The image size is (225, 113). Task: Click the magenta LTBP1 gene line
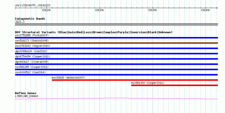pyautogui.click(x=116, y=98)
